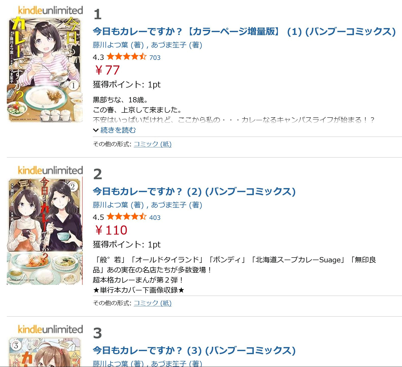
Task: Select author あづま笙子 under volume 2
Action: pyautogui.click(x=169, y=205)
